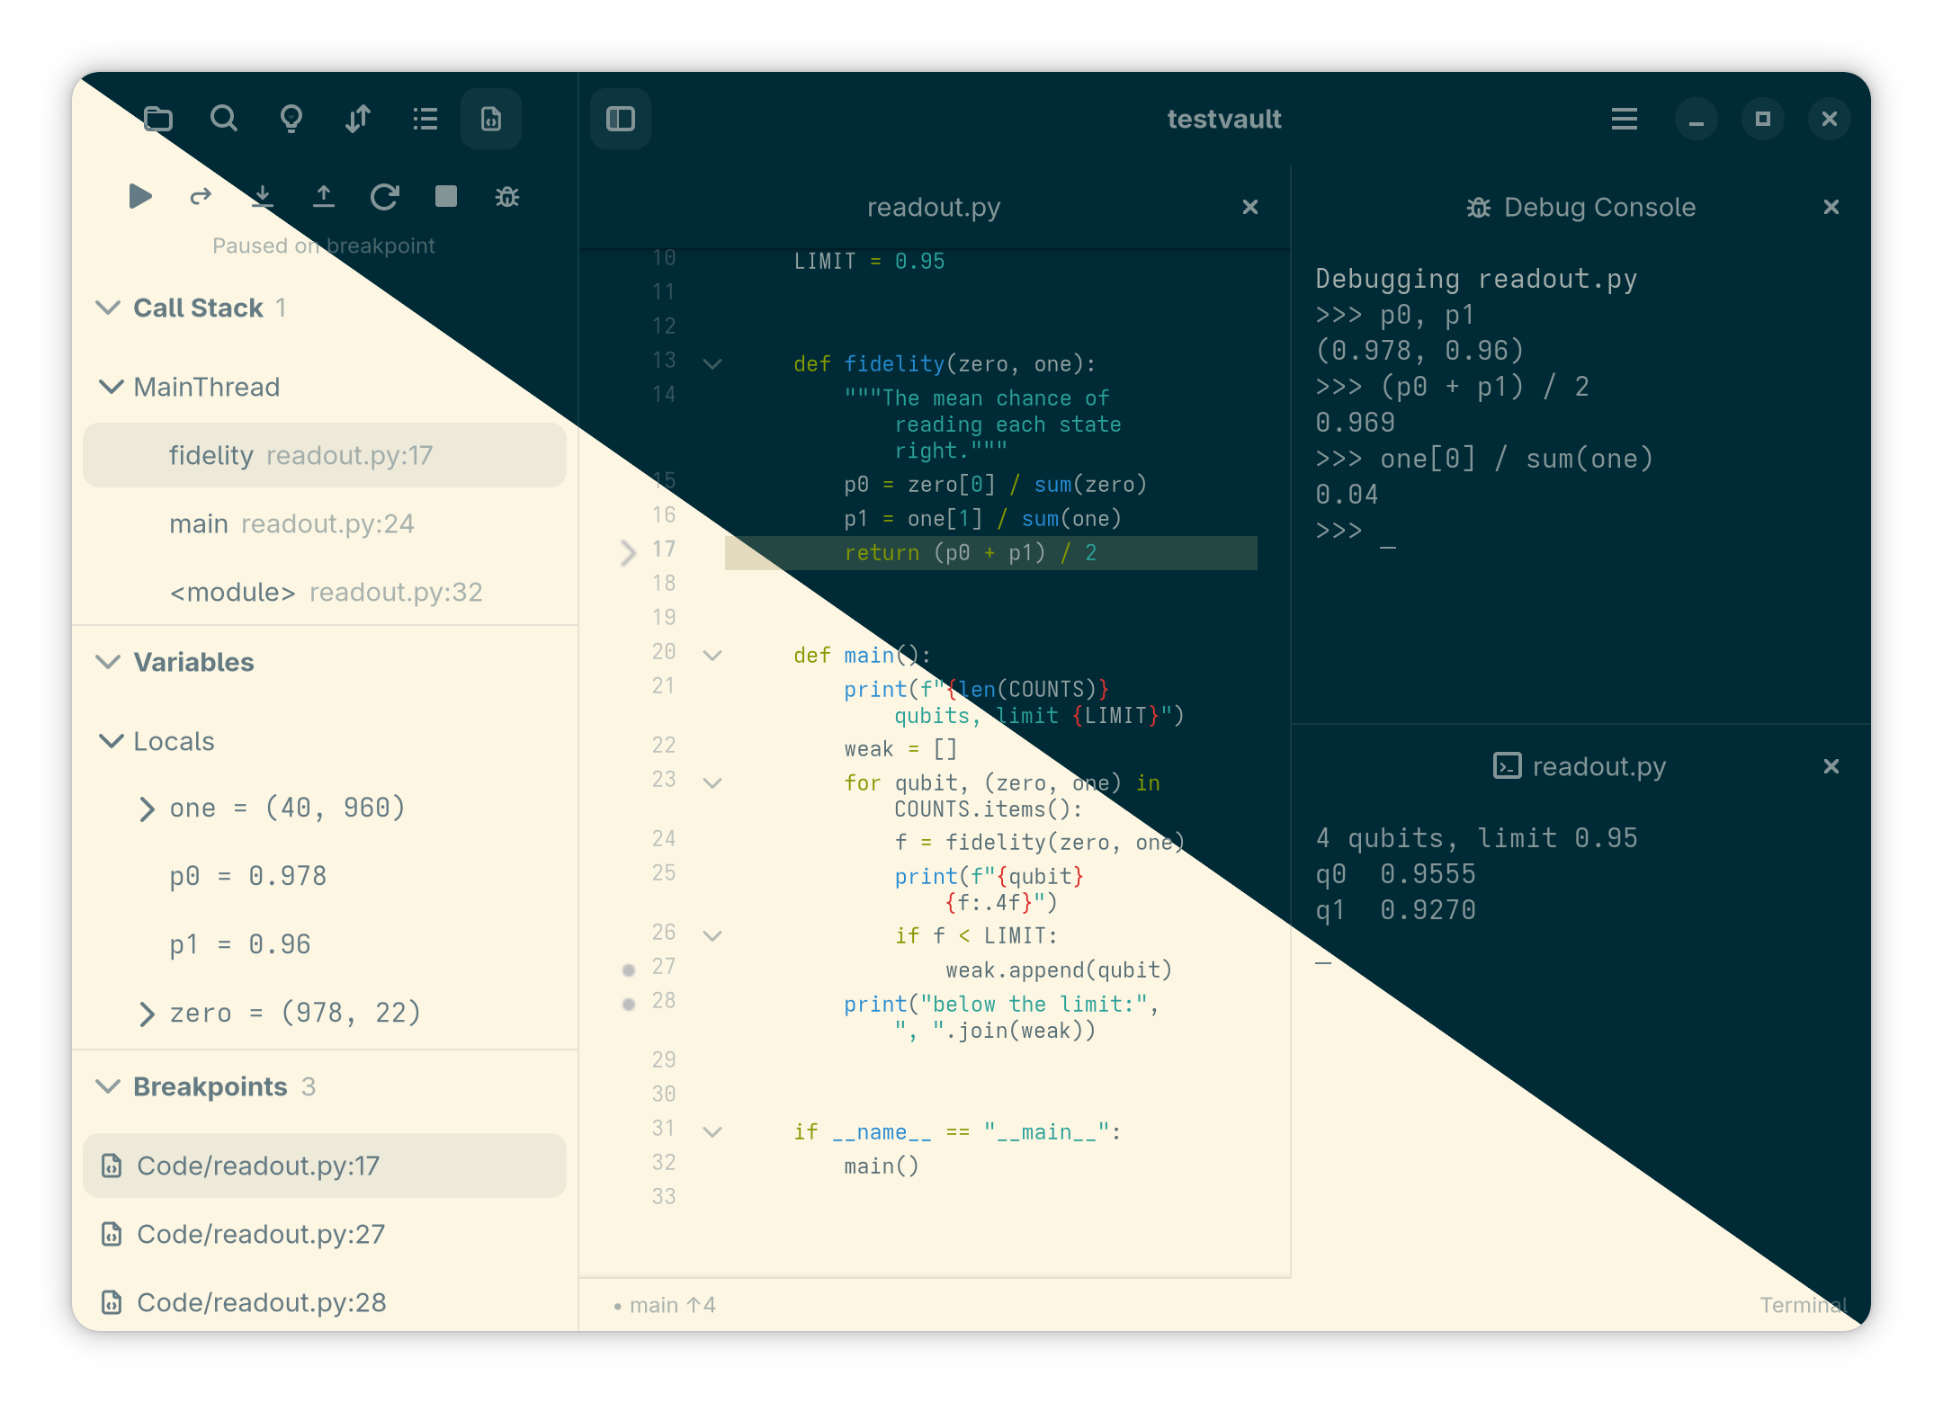Open the outline list icon
The image size is (1943, 1403).
point(425,119)
